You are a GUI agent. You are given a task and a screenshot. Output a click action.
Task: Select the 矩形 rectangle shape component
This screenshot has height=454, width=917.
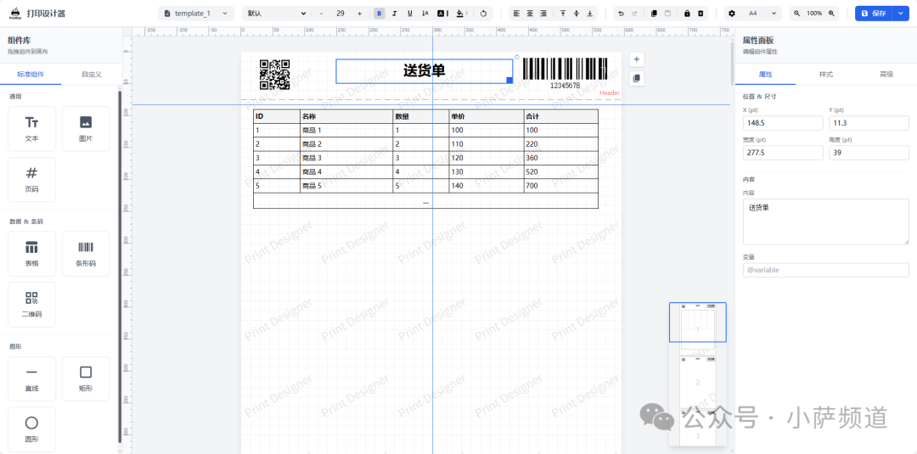86,378
